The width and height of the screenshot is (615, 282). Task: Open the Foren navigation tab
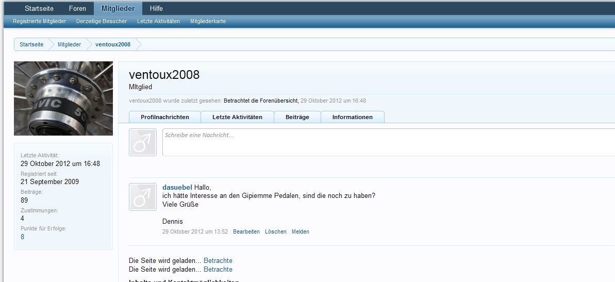[x=77, y=8]
